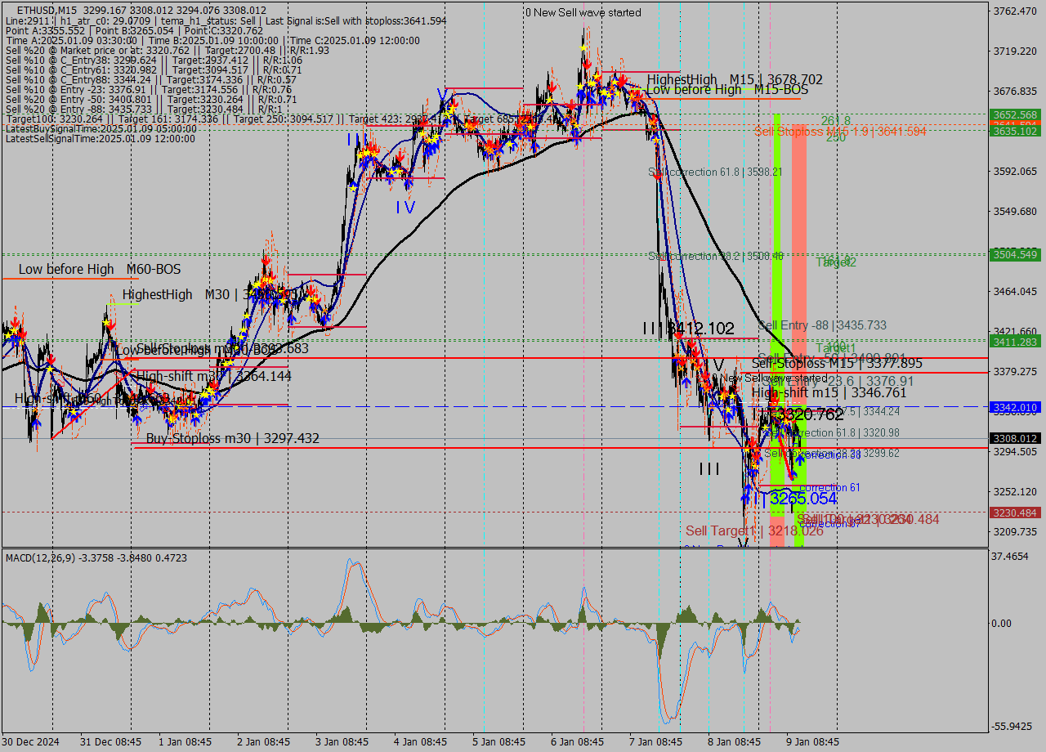
Task: Click the Sell Target1 3218.026 label
Action: click(753, 530)
